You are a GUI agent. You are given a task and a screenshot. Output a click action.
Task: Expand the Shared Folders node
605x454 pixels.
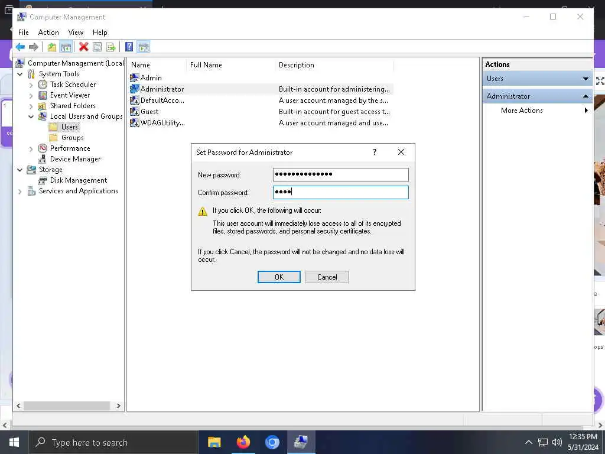click(31, 106)
